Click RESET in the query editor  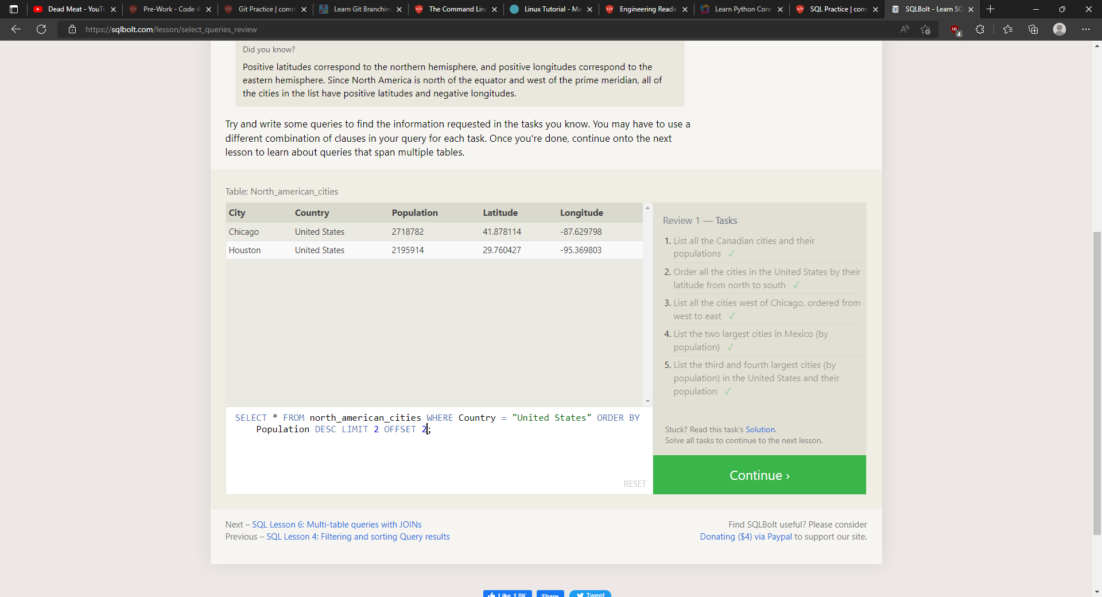[x=634, y=484]
